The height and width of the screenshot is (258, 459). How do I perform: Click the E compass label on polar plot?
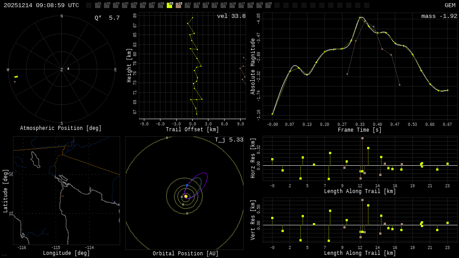[x=115, y=69]
